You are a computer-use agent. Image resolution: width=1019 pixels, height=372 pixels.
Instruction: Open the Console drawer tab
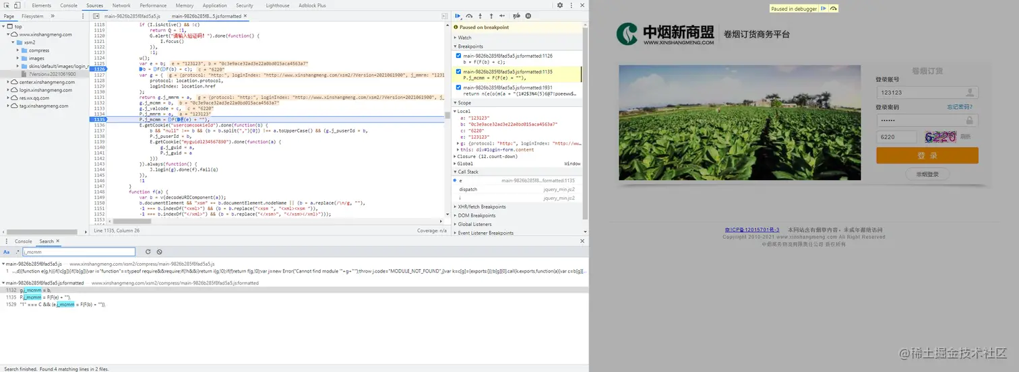pos(24,241)
